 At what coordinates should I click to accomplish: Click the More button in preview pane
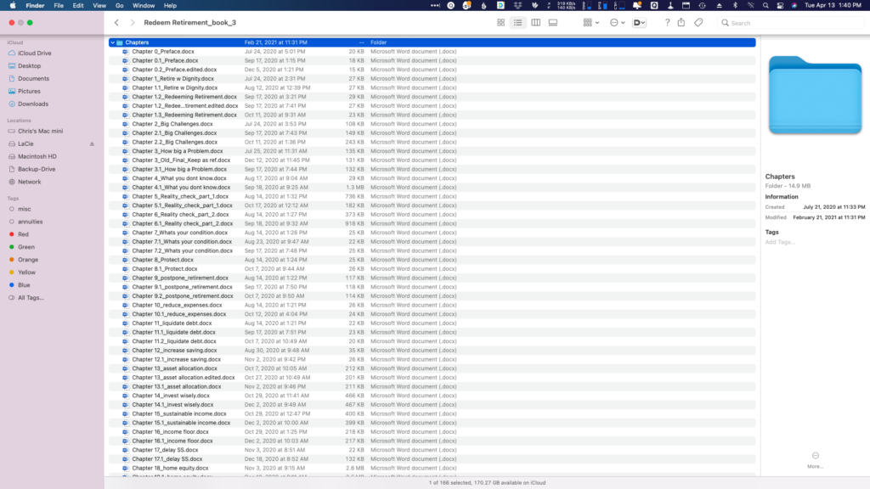click(815, 459)
